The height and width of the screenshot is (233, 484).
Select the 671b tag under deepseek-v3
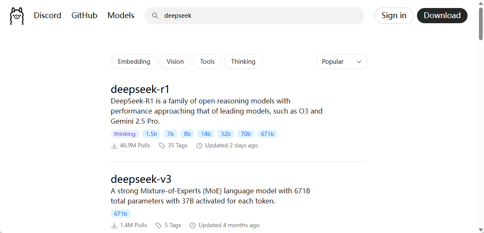pos(121,214)
